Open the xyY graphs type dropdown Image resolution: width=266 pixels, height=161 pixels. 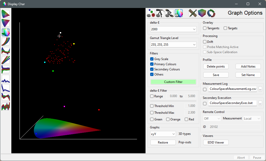pos(163,134)
